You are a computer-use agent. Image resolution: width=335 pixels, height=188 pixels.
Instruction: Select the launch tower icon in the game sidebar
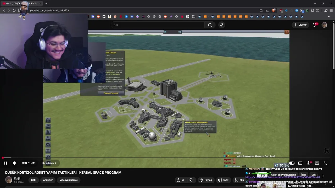tap(48, 132)
